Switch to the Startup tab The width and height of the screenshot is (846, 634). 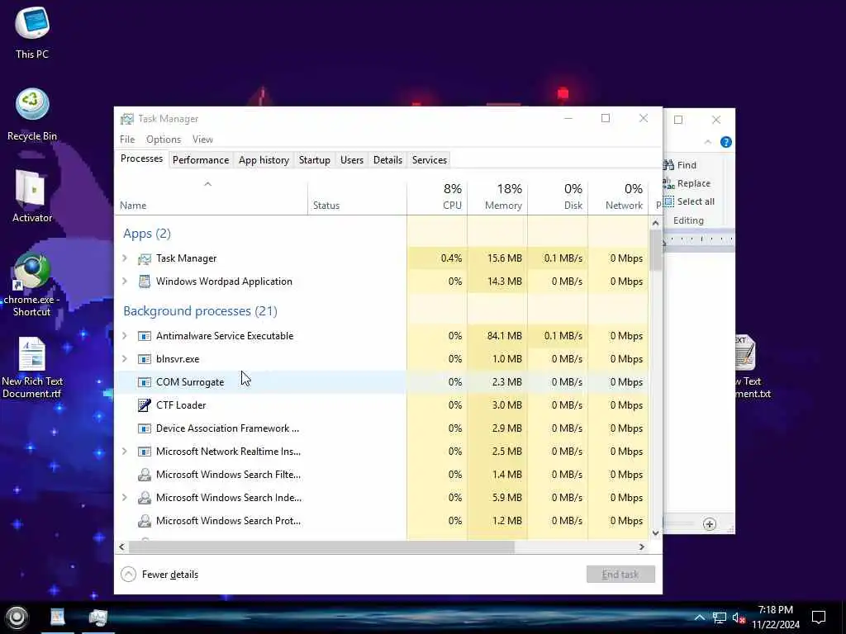point(315,160)
